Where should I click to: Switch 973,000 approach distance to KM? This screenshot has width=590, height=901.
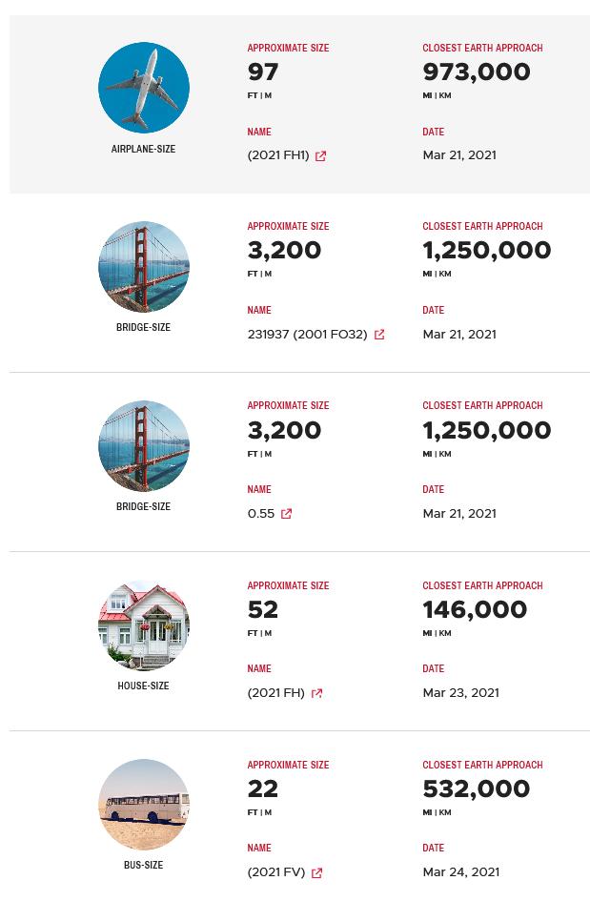(445, 95)
